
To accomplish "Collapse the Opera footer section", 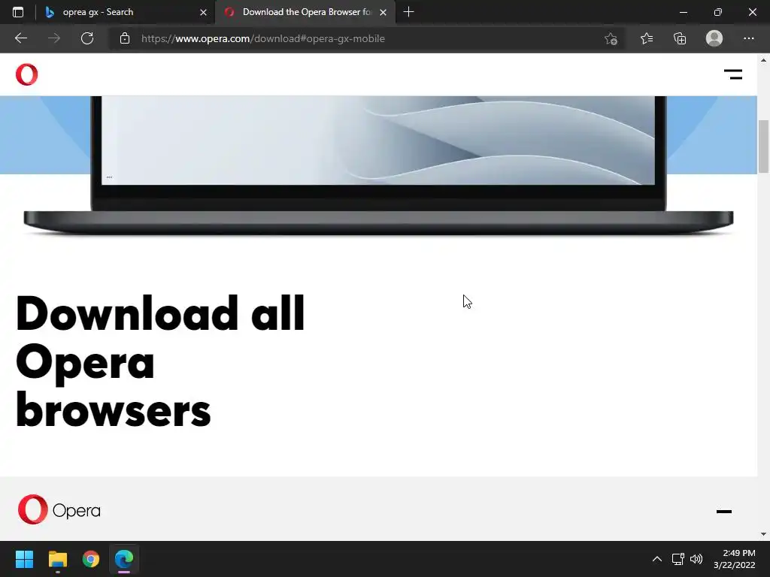I will (x=724, y=511).
